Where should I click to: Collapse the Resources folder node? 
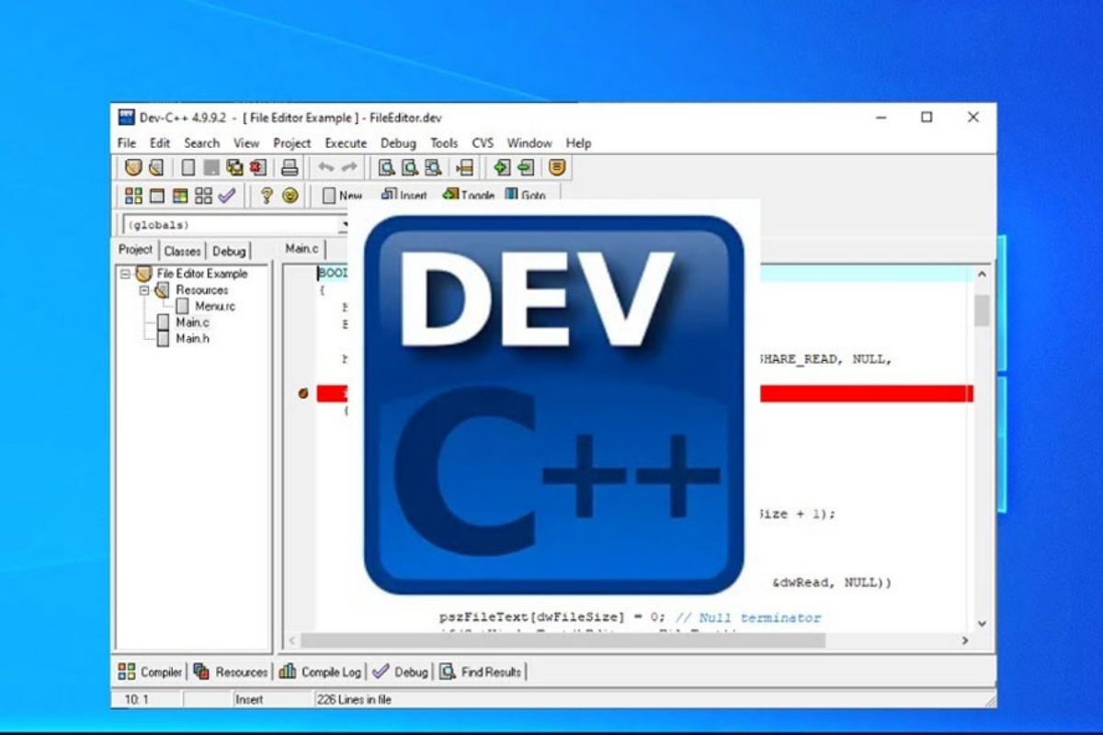144,290
